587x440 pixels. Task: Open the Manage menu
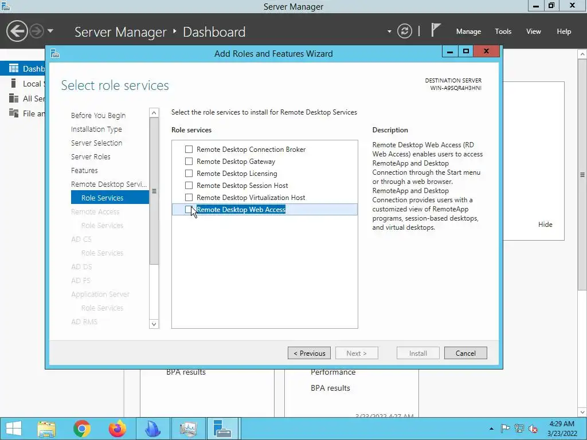[x=468, y=32]
